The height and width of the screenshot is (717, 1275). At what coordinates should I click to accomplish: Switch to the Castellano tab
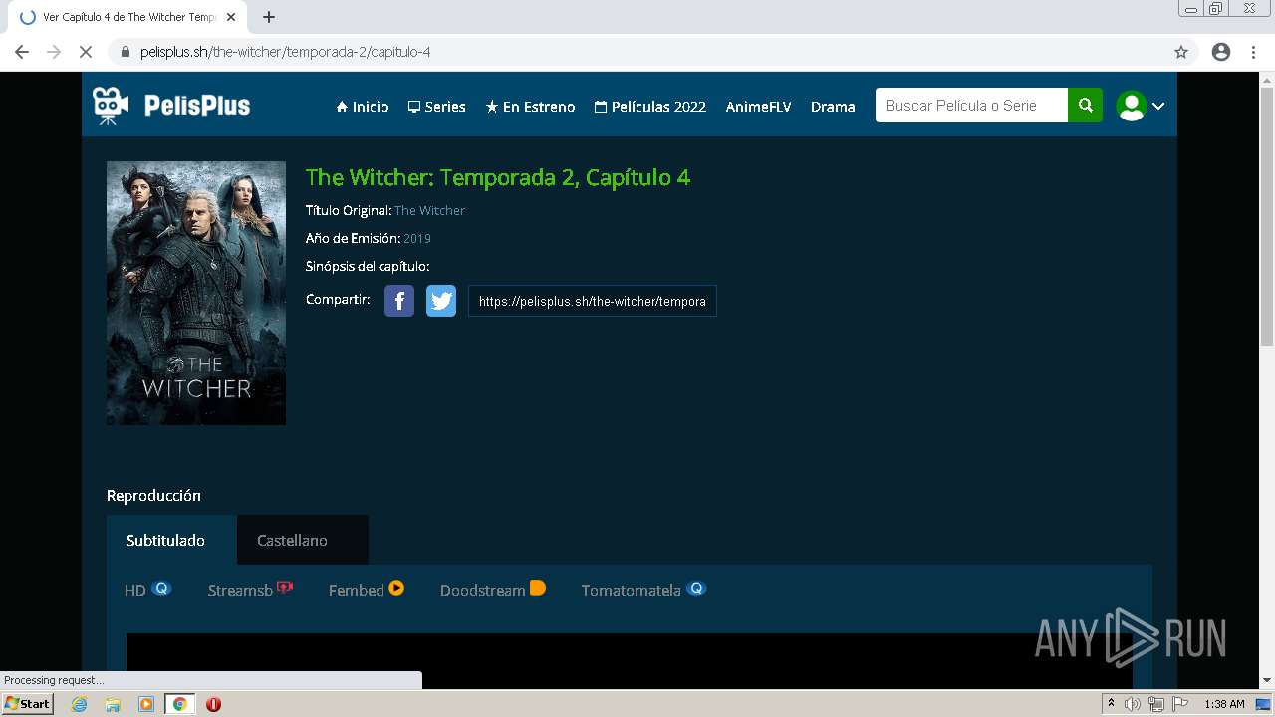(x=303, y=540)
